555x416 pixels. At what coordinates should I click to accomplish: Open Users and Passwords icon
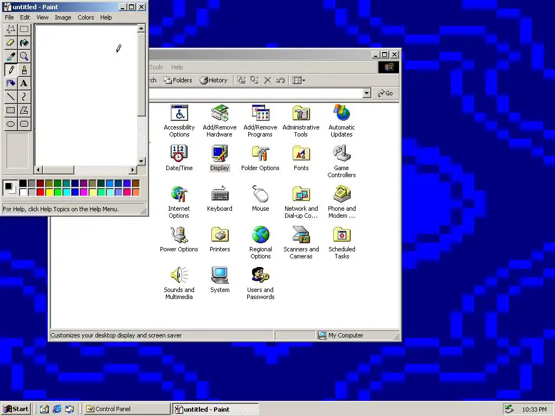pyautogui.click(x=260, y=283)
